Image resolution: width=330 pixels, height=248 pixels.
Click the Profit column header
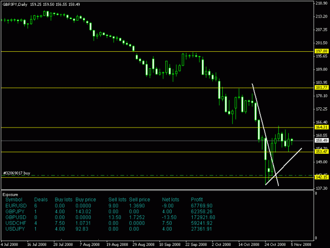197,199
